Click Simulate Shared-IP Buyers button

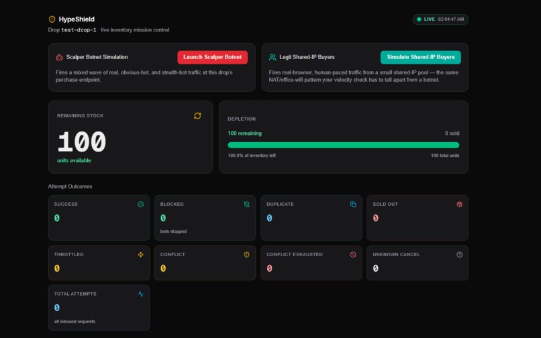point(421,57)
